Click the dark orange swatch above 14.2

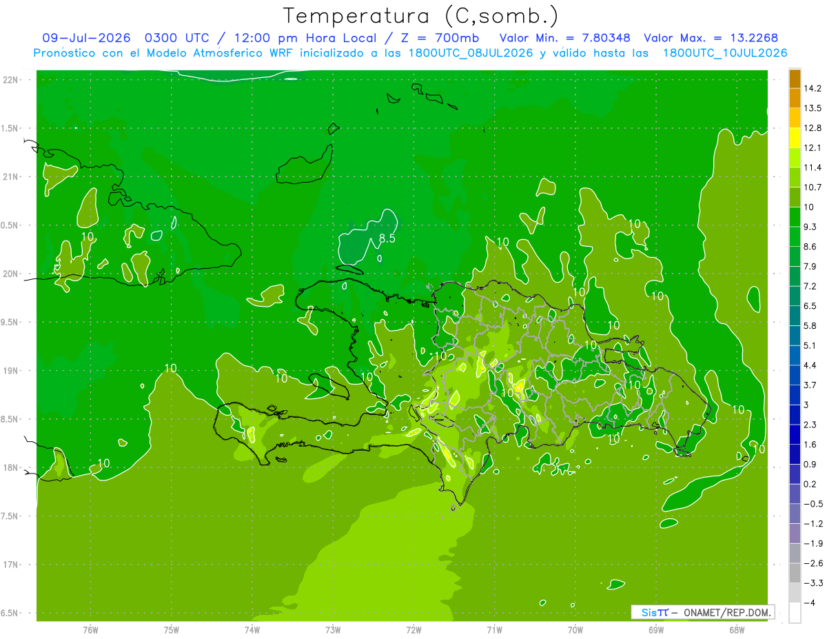(795, 79)
